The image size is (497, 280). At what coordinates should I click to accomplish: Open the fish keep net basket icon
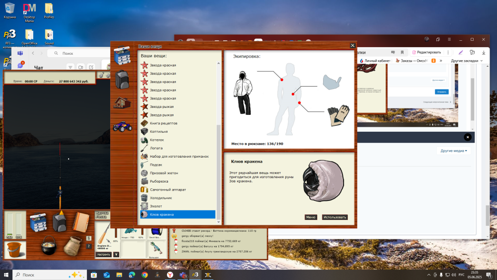[73, 245]
